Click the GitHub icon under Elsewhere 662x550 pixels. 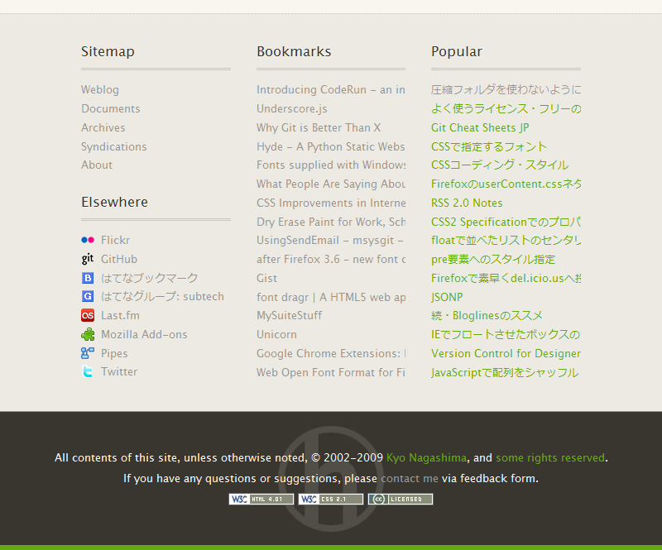click(88, 259)
